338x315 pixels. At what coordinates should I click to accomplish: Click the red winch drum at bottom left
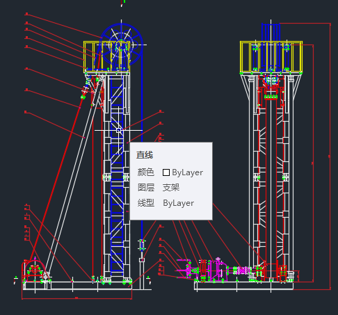34,270
